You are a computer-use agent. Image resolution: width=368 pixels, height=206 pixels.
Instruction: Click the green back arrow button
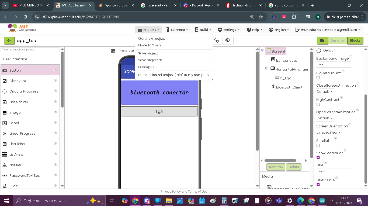pos(9,41)
